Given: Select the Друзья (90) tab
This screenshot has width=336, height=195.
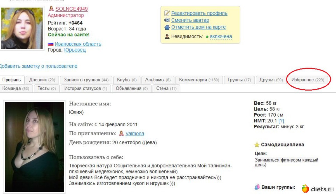Looking at the screenshot, I should (x=271, y=80).
